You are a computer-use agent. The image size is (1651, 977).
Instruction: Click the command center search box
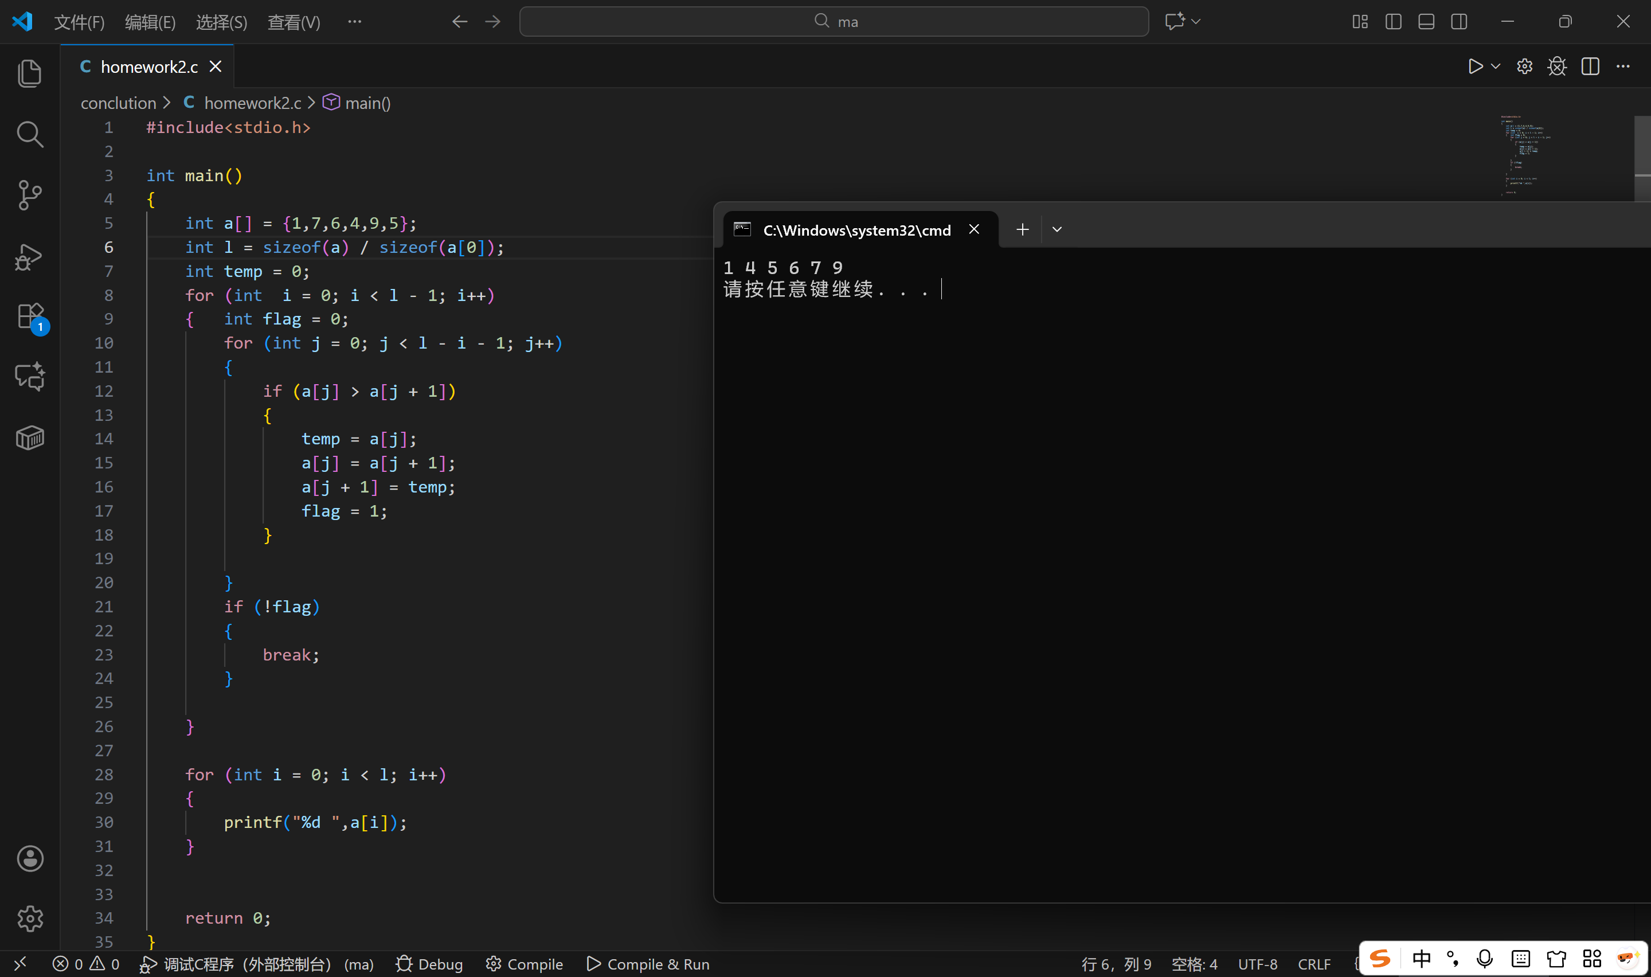(x=834, y=22)
